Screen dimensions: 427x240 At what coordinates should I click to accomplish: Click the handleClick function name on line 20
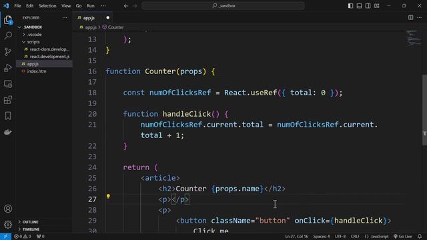187,114
